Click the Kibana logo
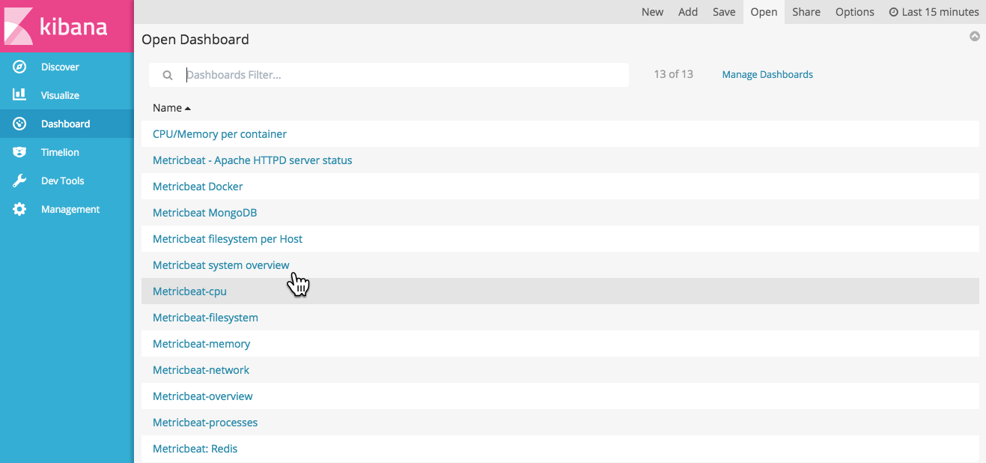986x463 pixels. (x=67, y=26)
